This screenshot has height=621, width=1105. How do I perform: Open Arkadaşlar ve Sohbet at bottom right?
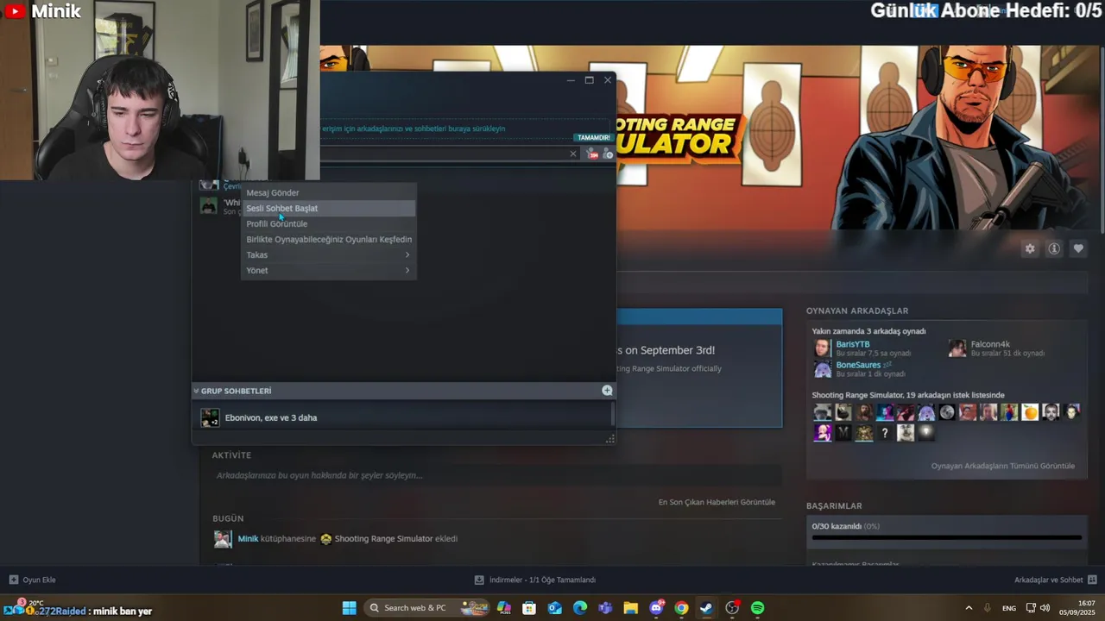(x=1055, y=580)
